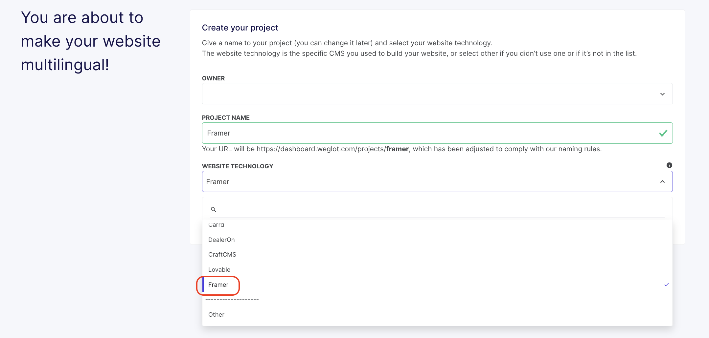Click the checkmark next to selected Framer option
The image size is (709, 338).
666,285
